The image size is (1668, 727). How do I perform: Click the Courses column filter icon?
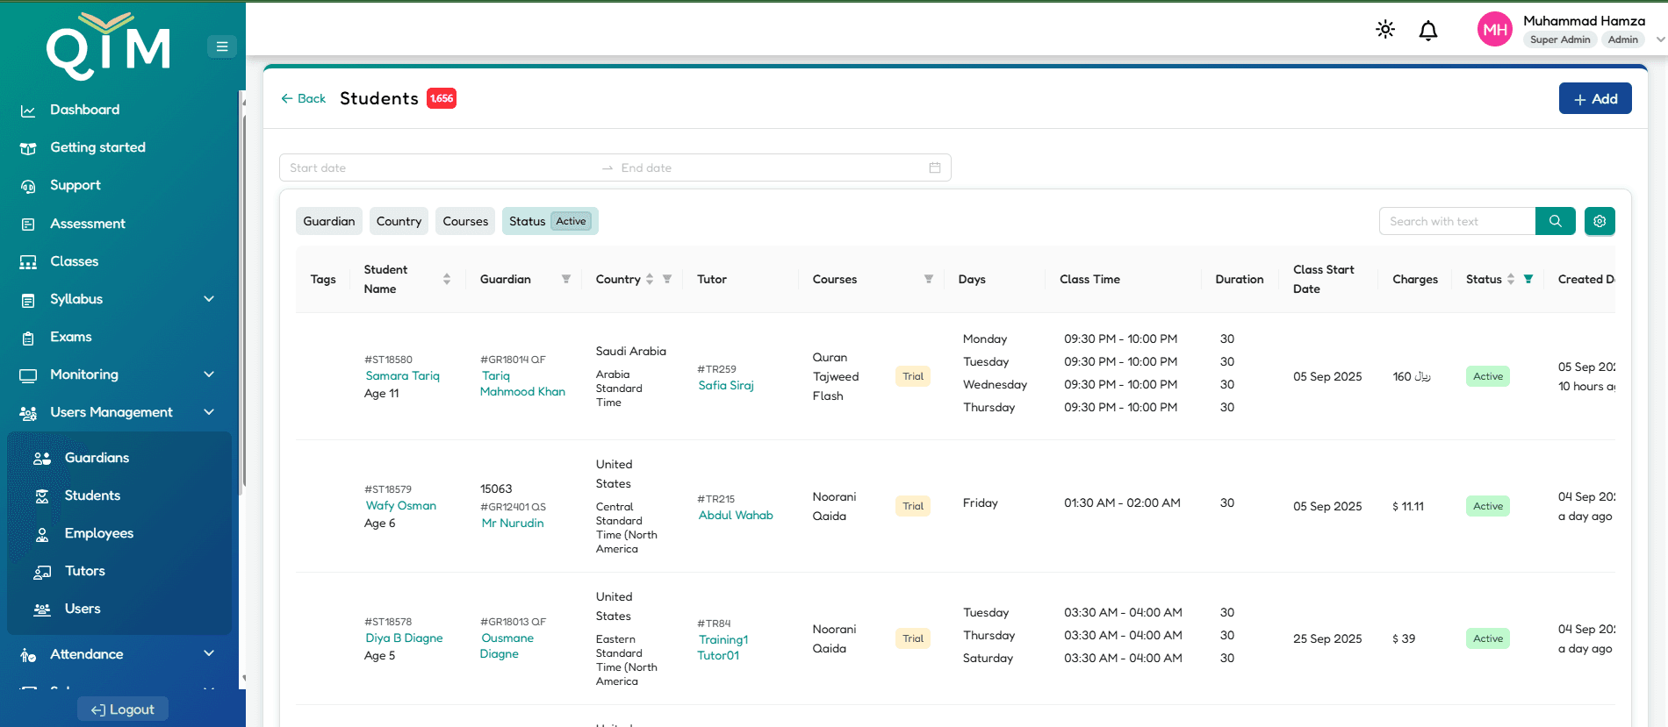click(928, 279)
